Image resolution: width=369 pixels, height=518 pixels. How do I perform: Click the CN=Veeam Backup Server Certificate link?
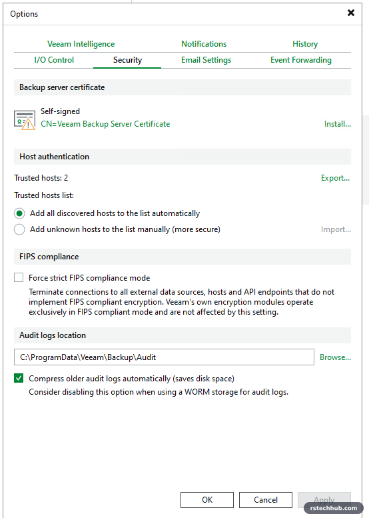pyautogui.click(x=105, y=124)
